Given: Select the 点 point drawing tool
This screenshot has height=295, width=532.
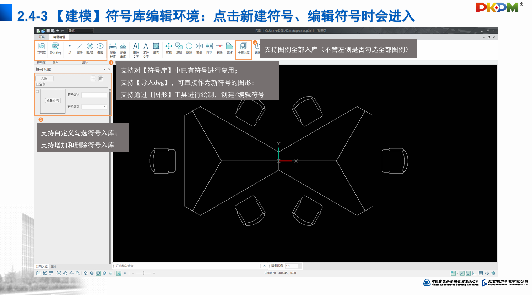Looking at the screenshot, I should 70,48.
